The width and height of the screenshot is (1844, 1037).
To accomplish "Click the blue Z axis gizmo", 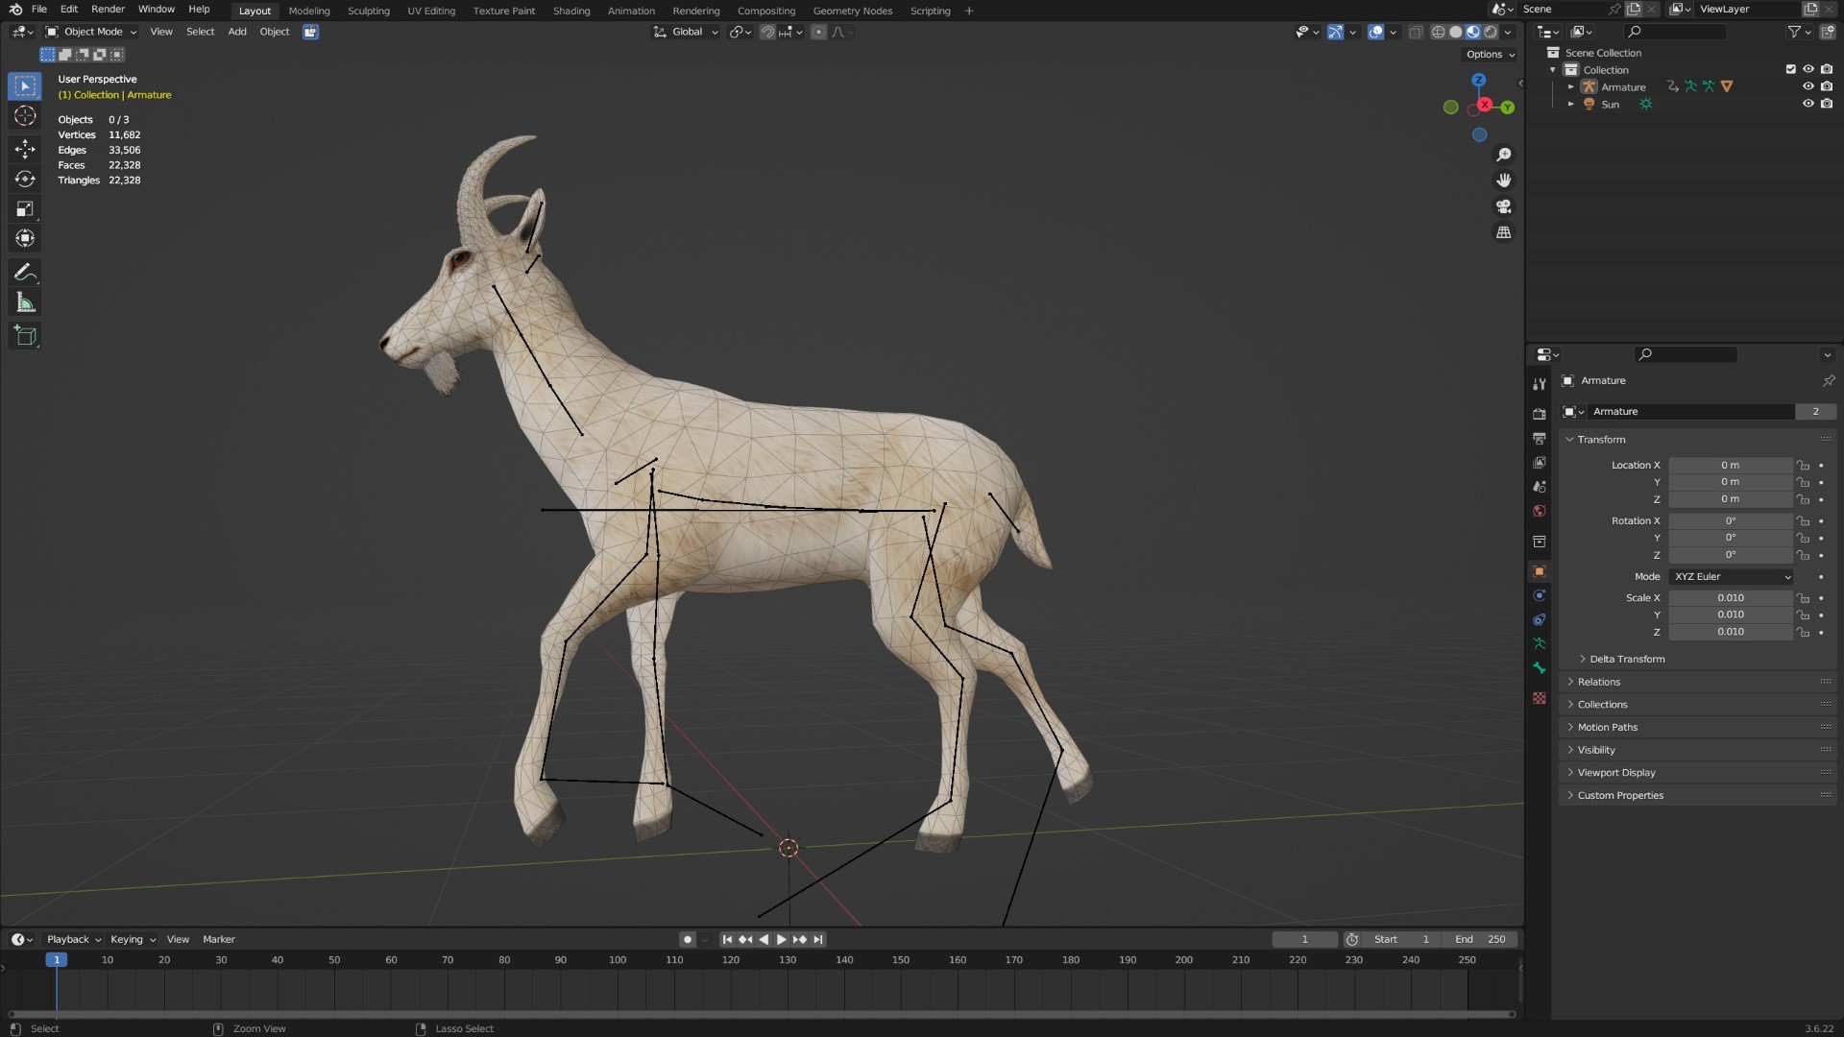I will coord(1479,81).
